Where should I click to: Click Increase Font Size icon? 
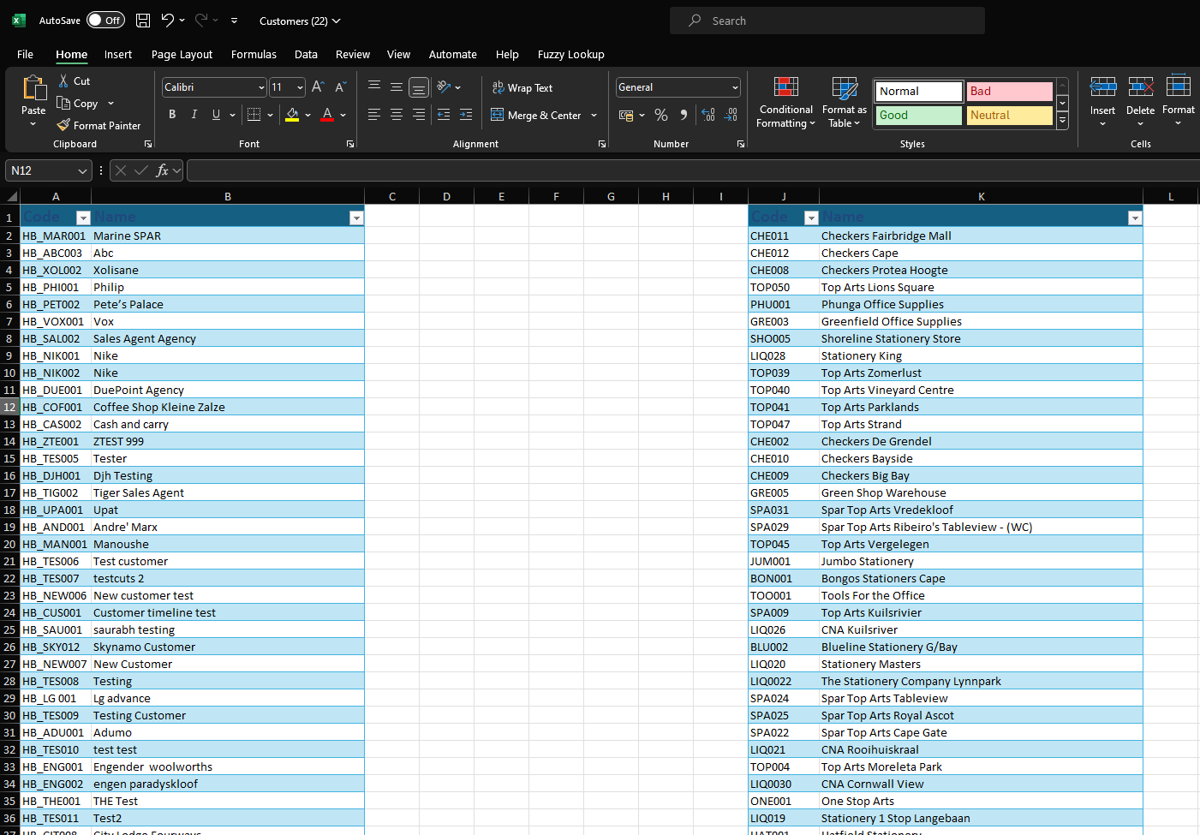318,86
